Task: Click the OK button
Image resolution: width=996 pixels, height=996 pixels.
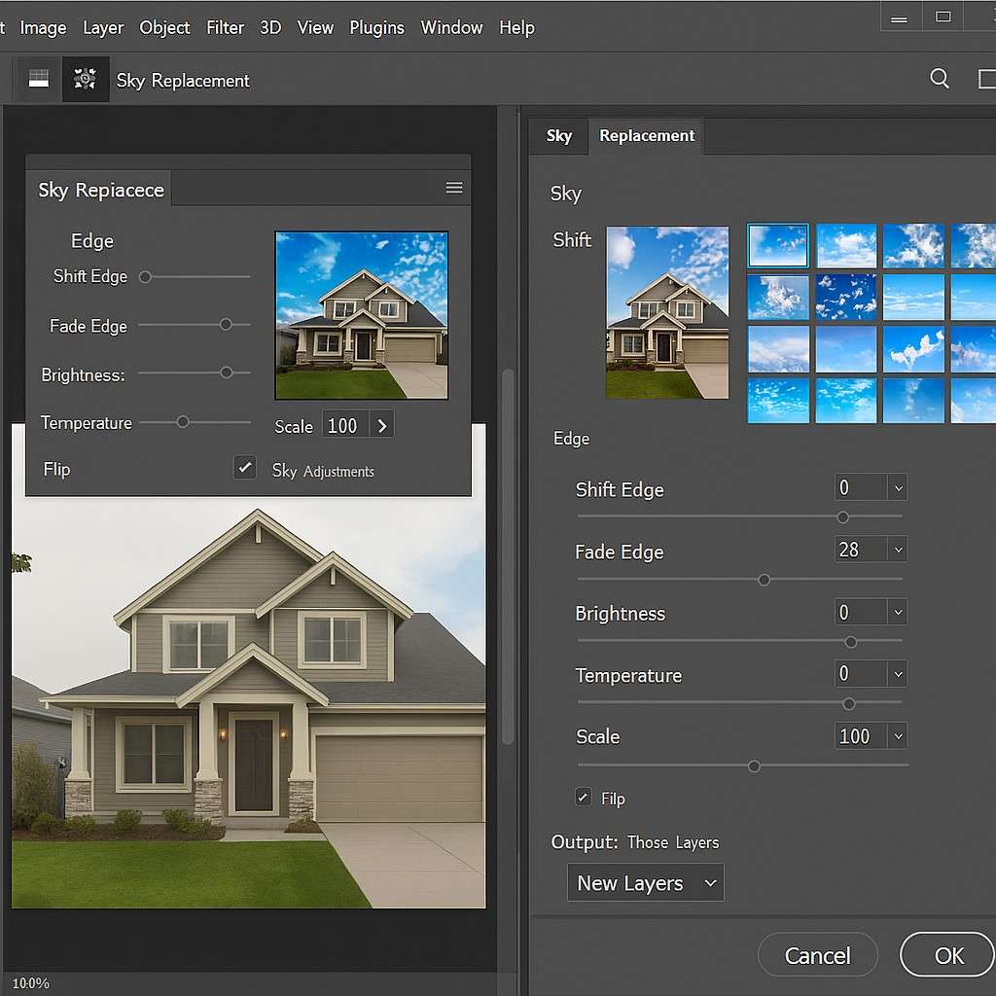Action: 948,954
